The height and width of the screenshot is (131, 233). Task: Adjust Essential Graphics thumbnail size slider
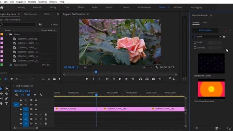click(197, 128)
